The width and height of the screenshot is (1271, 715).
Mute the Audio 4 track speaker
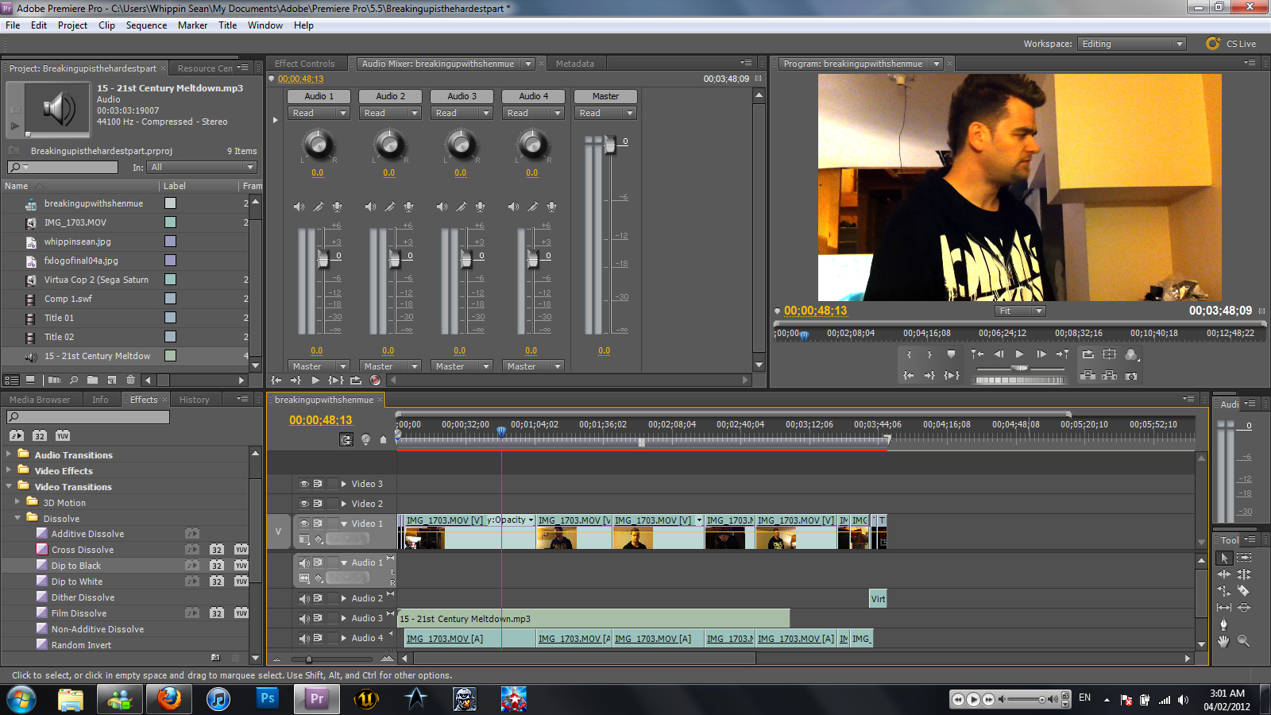[303, 638]
